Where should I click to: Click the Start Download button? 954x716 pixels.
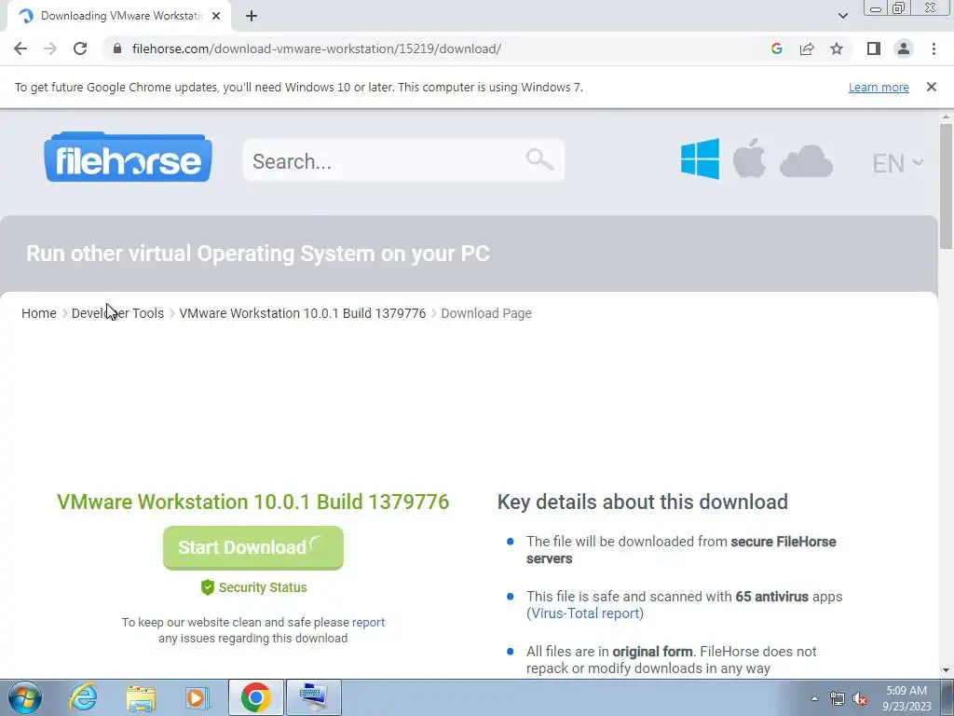[x=253, y=547]
